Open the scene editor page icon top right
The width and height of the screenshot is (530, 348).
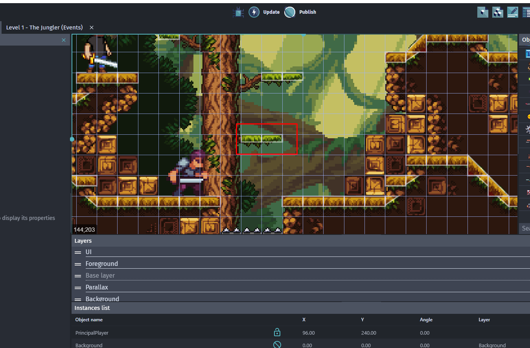point(482,12)
